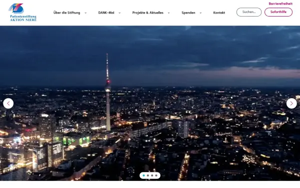Click the Patientenstiftung Aktion Niere logo

tap(22, 12)
